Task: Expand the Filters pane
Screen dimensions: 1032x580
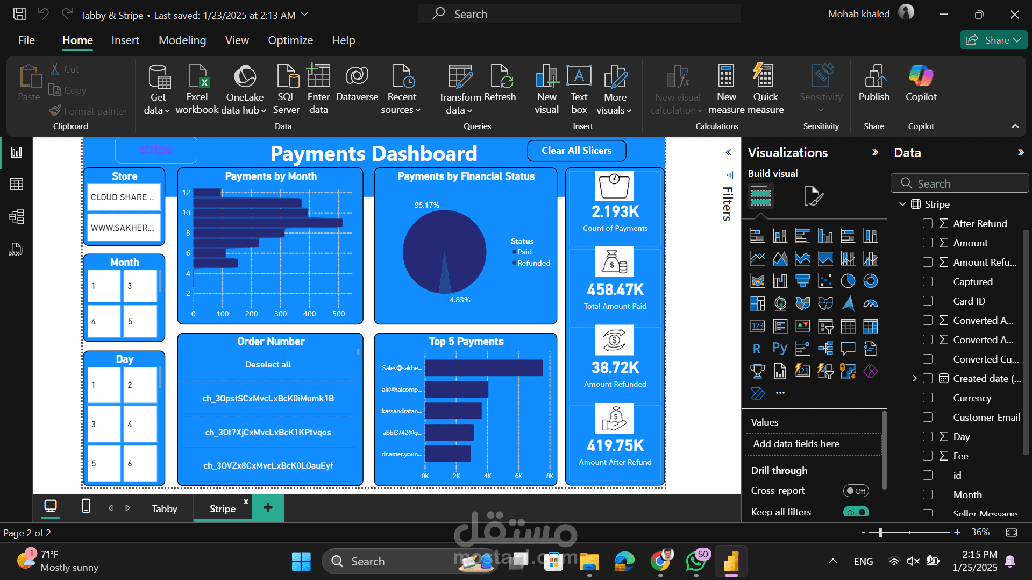Action: pos(728,152)
